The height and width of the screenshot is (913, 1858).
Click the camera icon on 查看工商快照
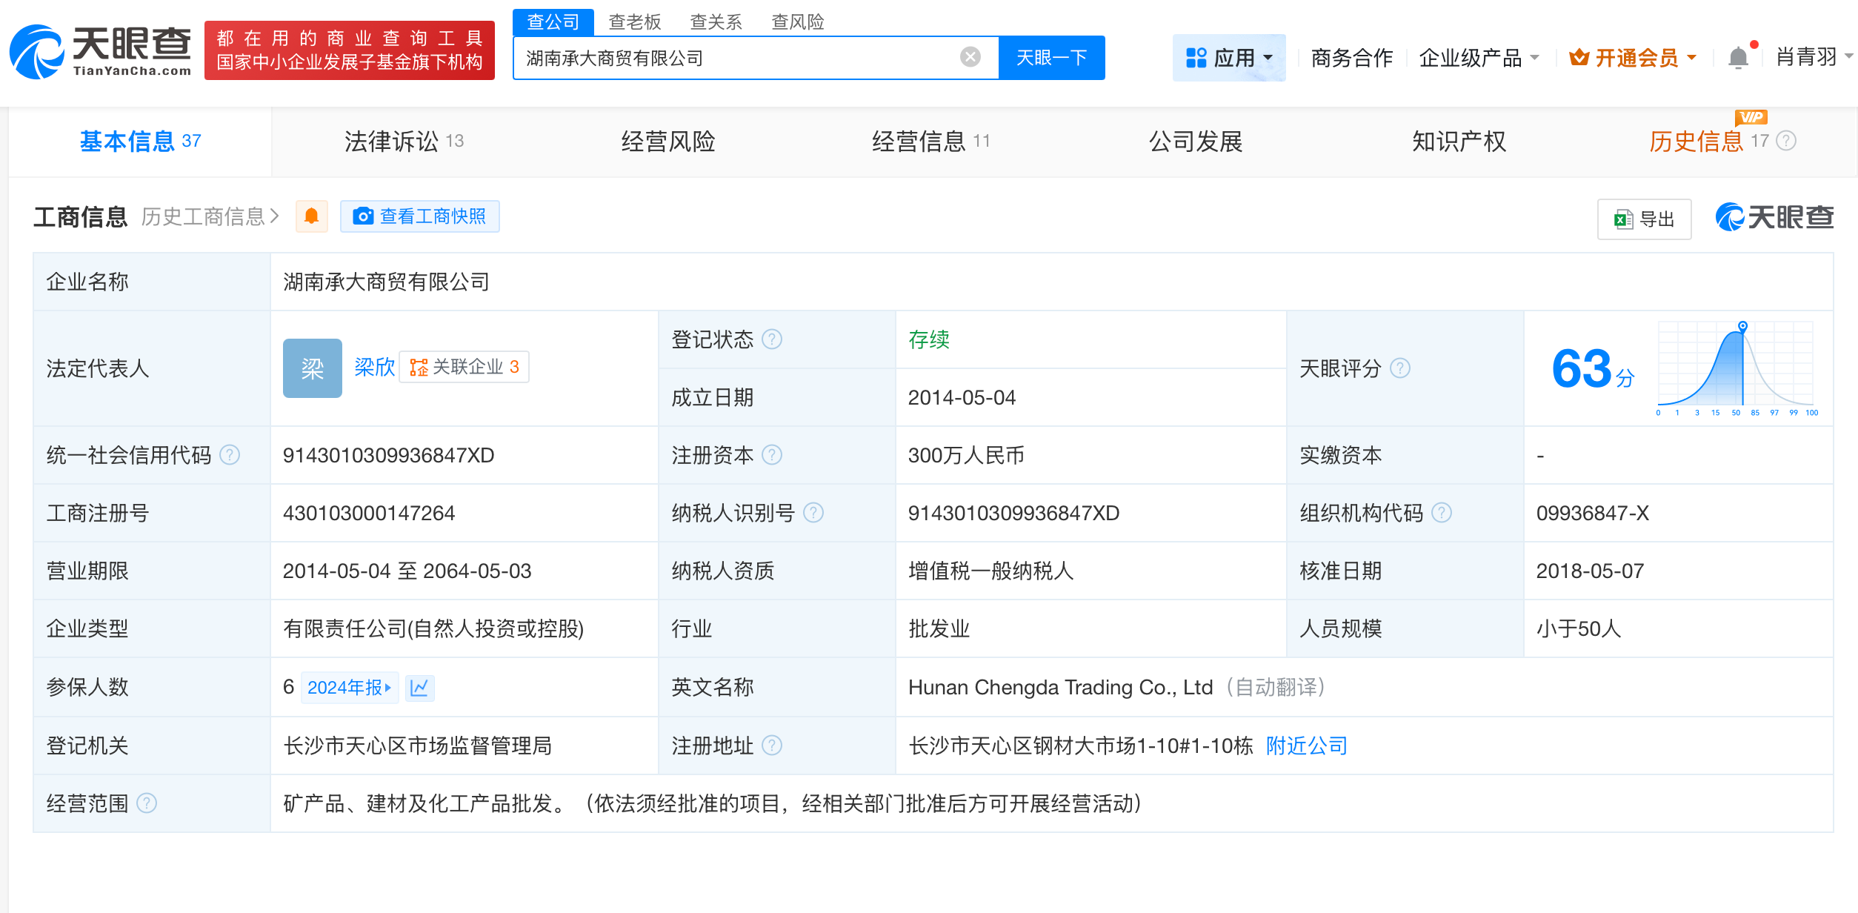[363, 216]
